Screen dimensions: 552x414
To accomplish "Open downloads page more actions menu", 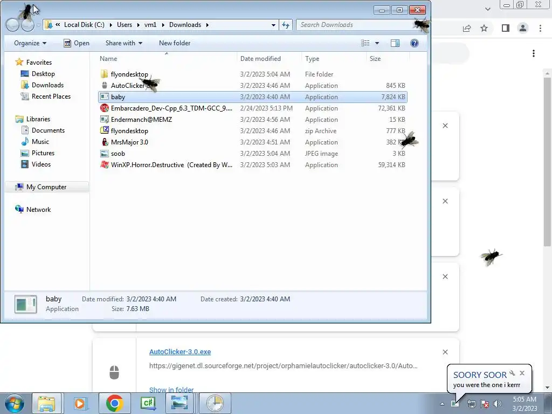I will [x=534, y=53].
